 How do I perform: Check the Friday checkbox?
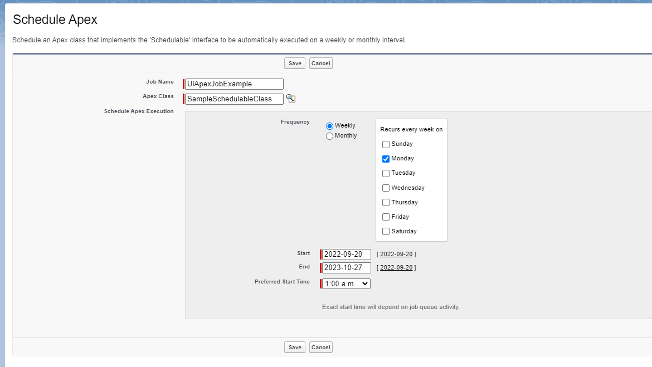coord(386,217)
